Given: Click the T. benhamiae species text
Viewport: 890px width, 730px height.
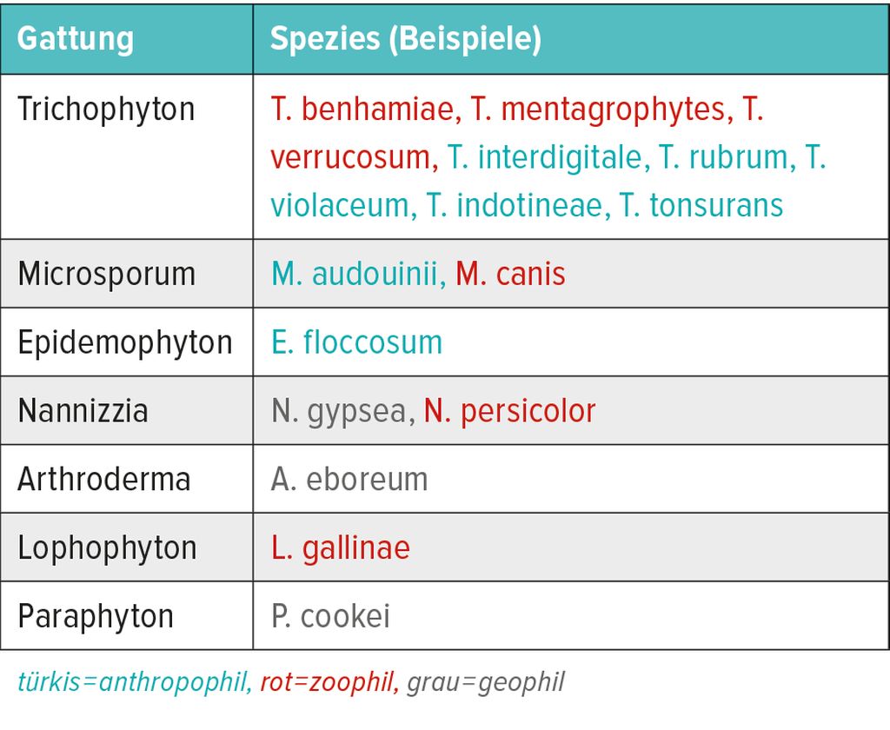Looking at the screenshot, I should [x=366, y=109].
